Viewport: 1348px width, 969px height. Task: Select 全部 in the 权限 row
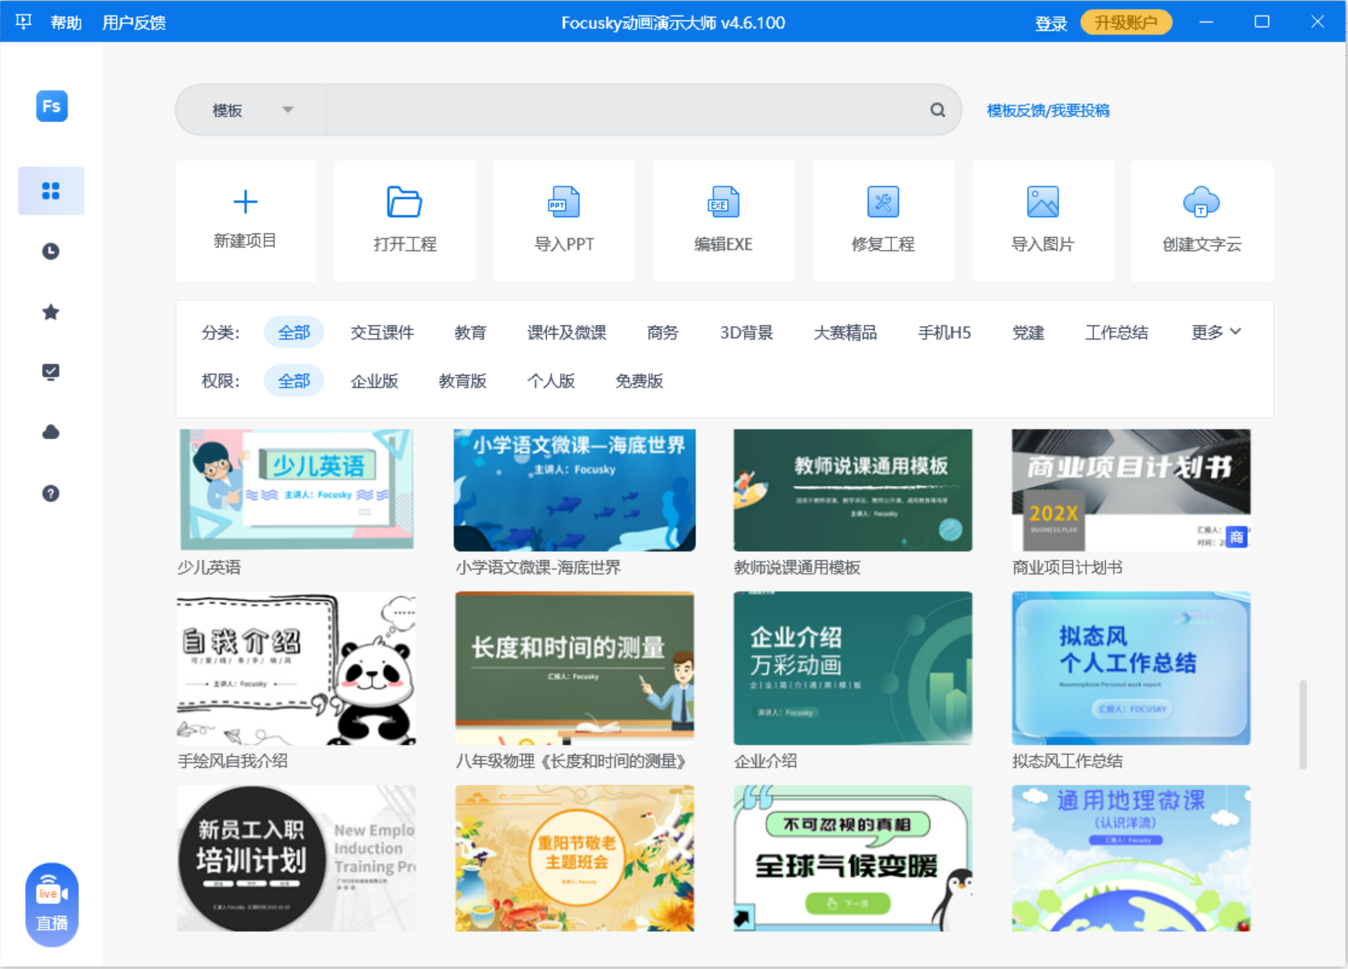point(294,381)
